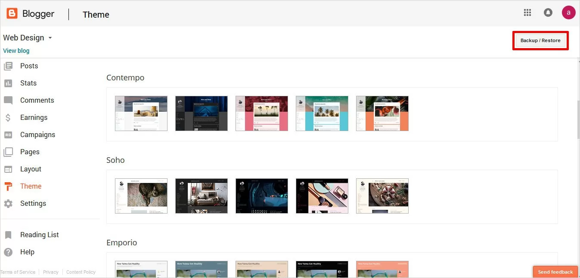Open the account avatar menu
Screen dimensions: 580x278
pos(568,13)
